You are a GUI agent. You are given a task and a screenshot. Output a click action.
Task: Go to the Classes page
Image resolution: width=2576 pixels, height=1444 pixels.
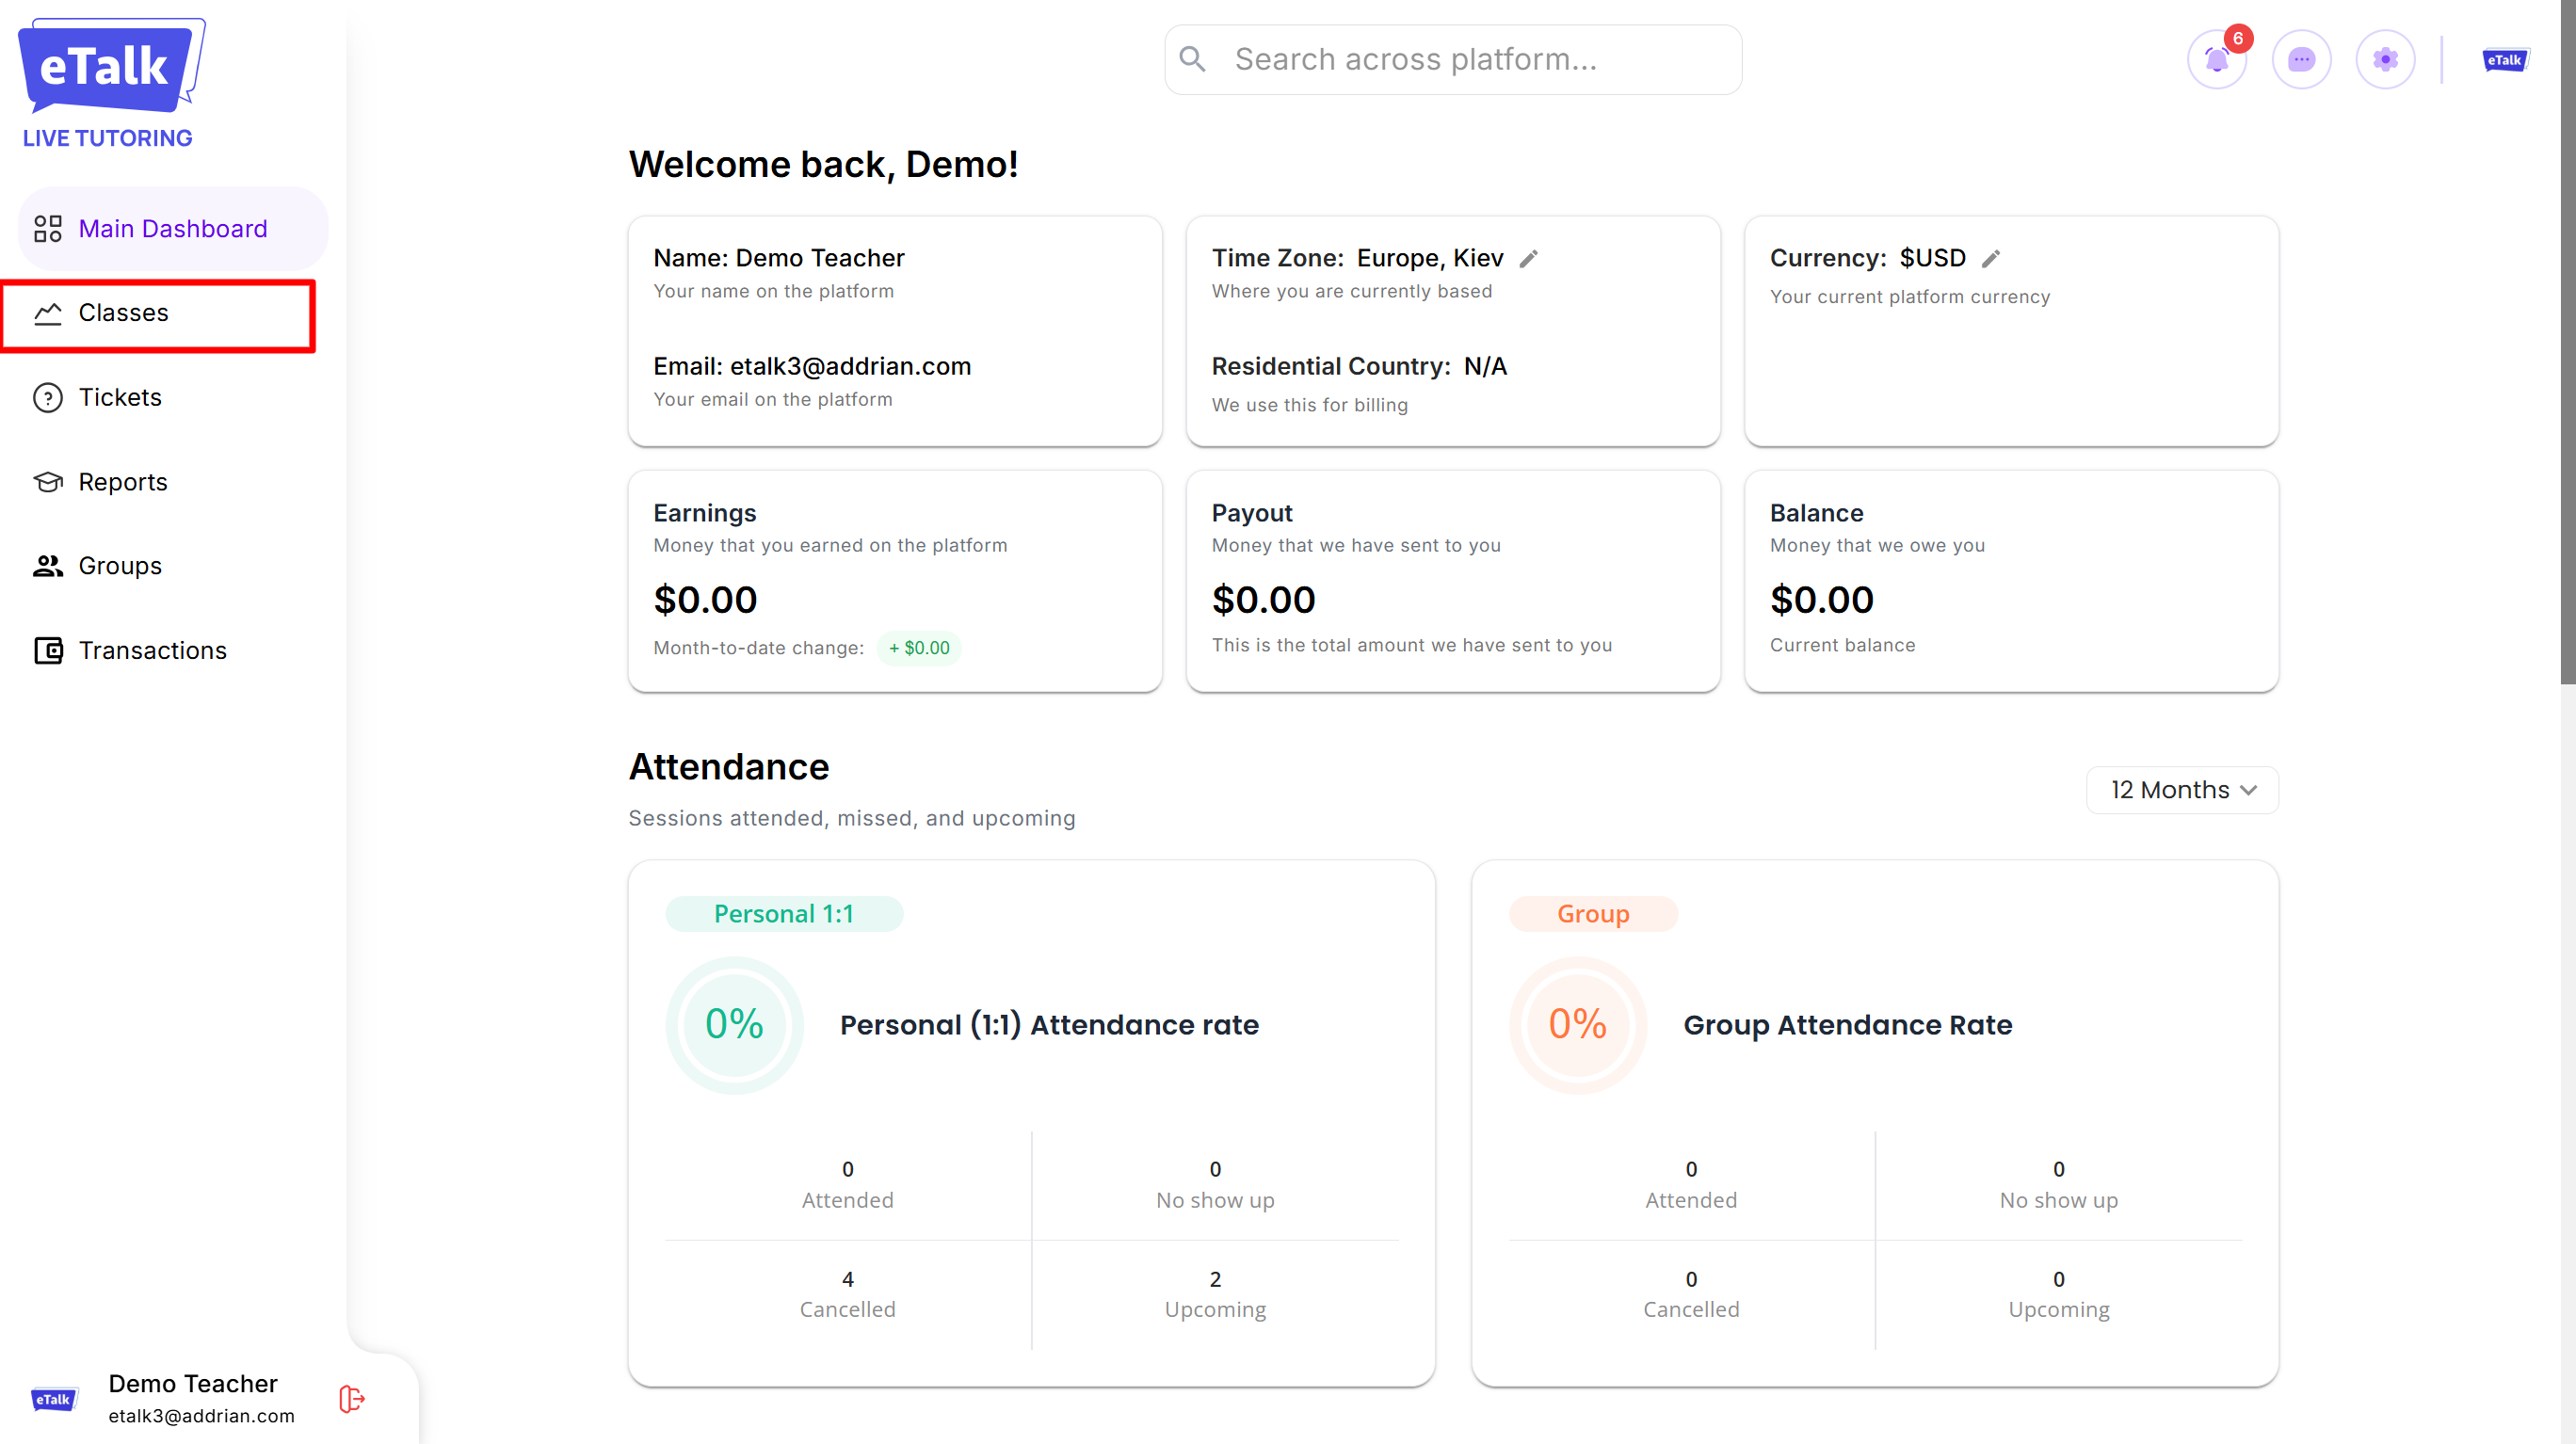(123, 313)
